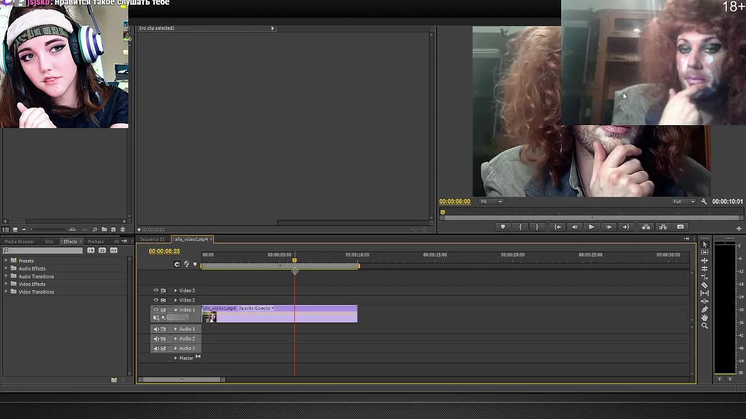Toggle the timeline Snap magnet icon
The width and height of the screenshot is (746, 419).
pyautogui.click(x=177, y=264)
